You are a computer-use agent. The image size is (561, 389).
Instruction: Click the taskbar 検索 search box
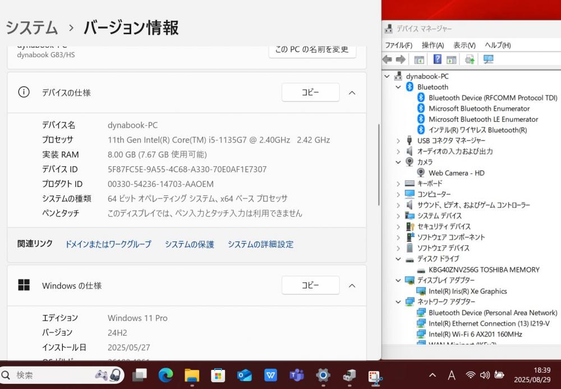[x=63, y=375]
